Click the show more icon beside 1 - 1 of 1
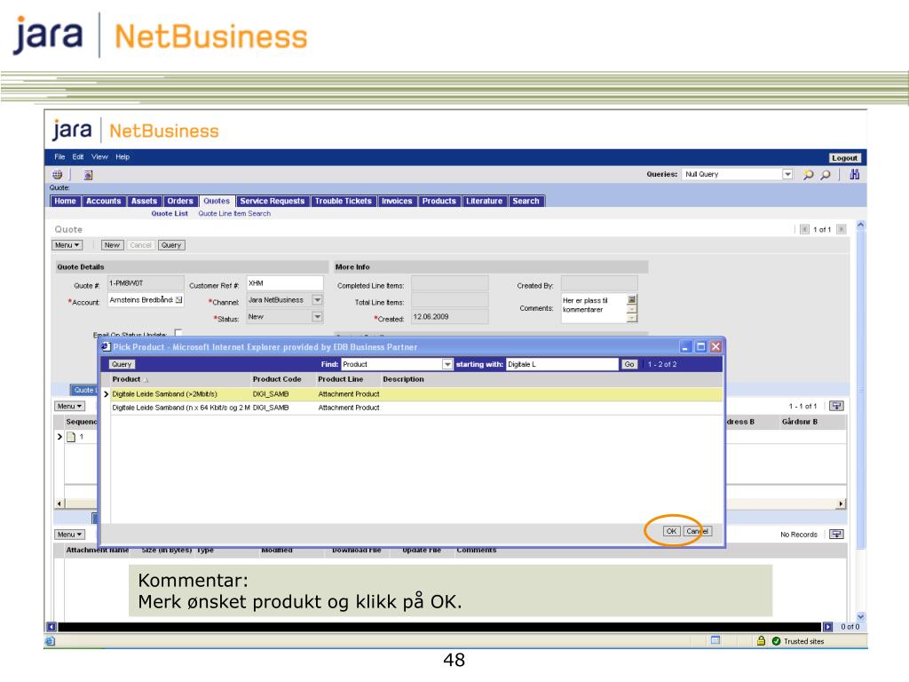The width and height of the screenshot is (909, 682). [836, 406]
